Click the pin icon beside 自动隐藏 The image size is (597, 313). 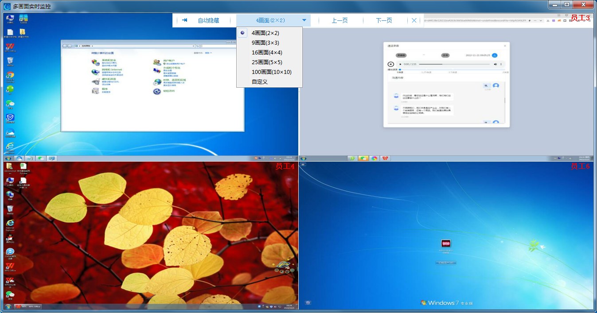(x=184, y=20)
